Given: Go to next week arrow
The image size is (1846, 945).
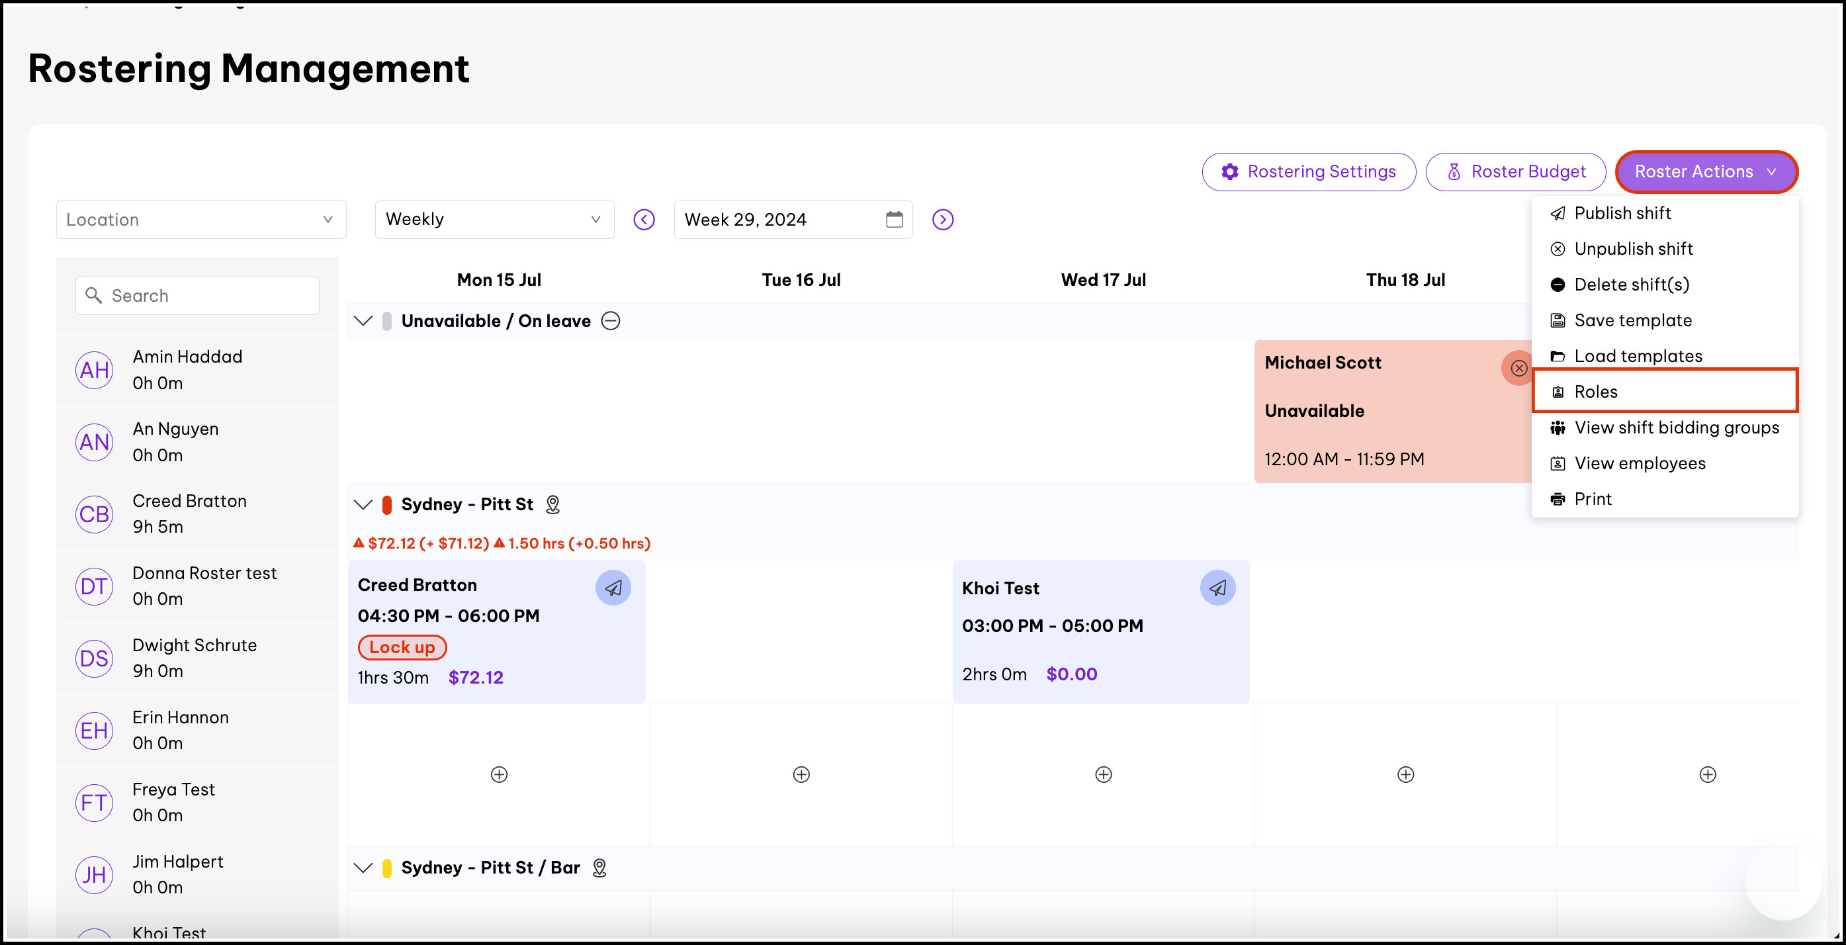Looking at the screenshot, I should [942, 220].
